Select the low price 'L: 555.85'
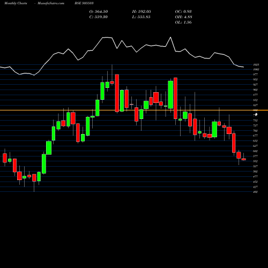 tap(141, 17)
